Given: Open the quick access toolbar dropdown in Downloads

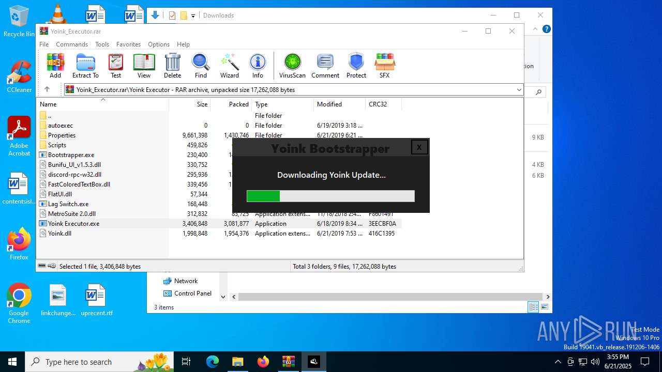Looking at the screenshot, I should point(193,16).
